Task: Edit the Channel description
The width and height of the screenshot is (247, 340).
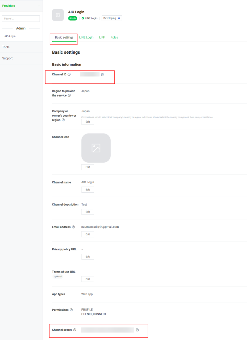Action: pyautogui.click(x=87, y=212)
